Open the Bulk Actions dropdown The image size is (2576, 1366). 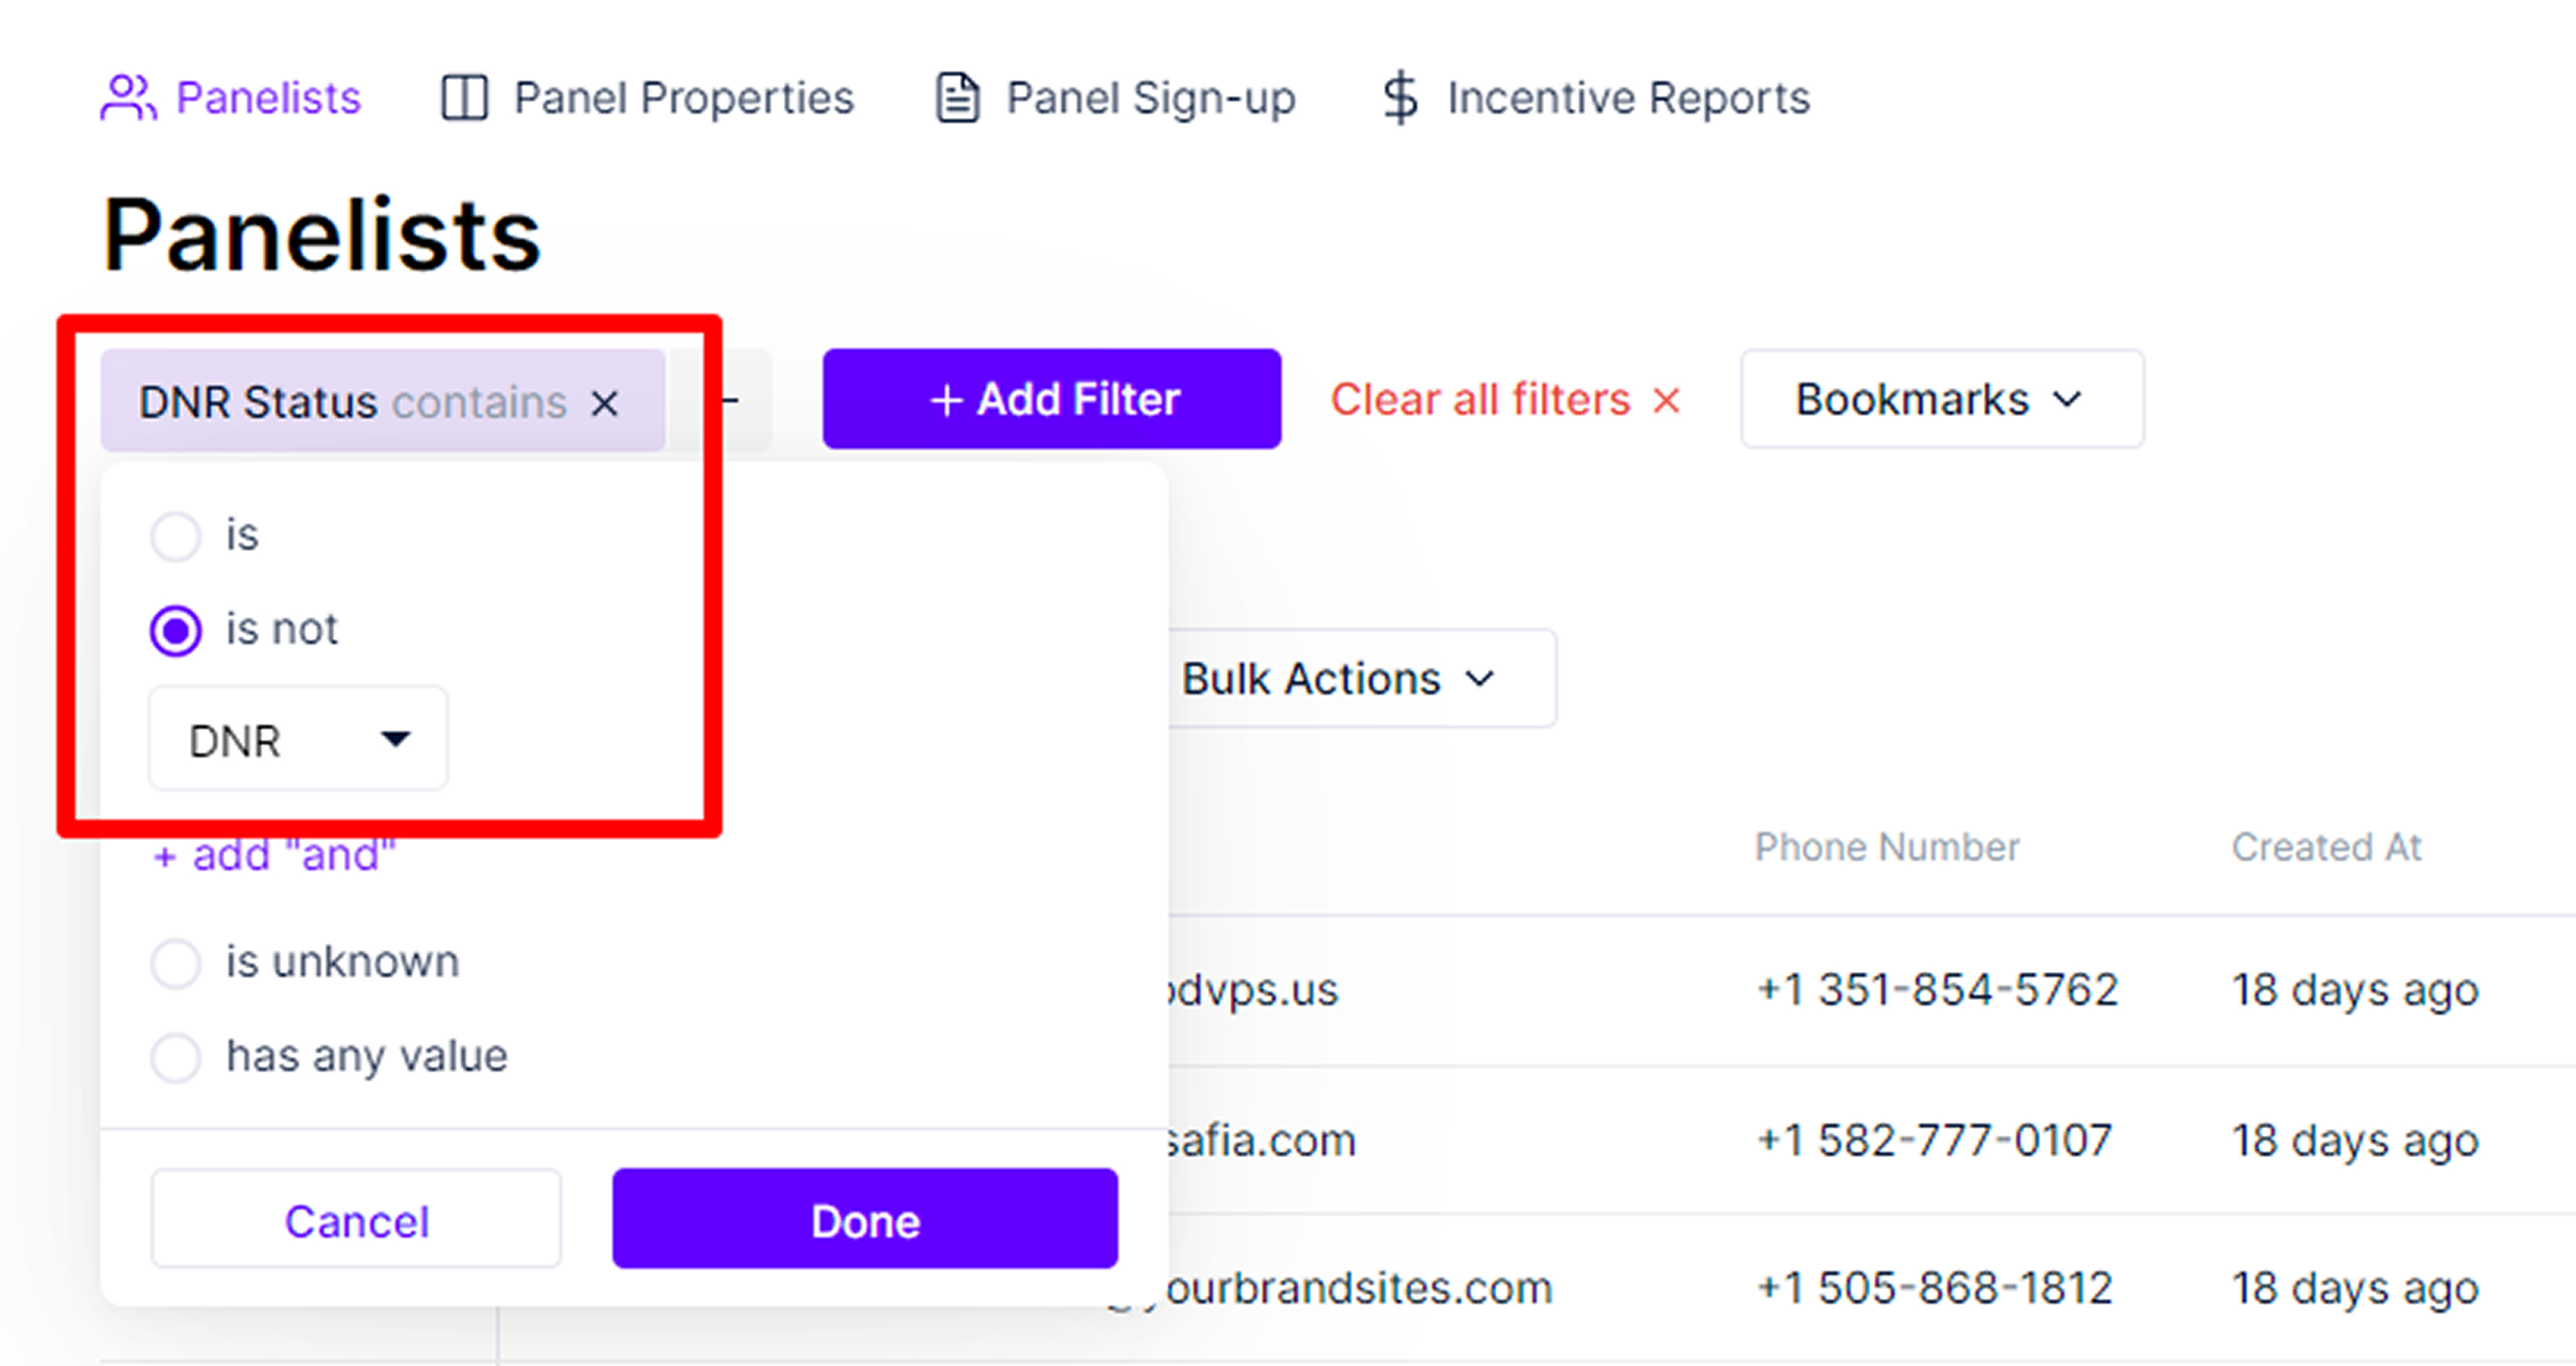tap(1360, 680)
